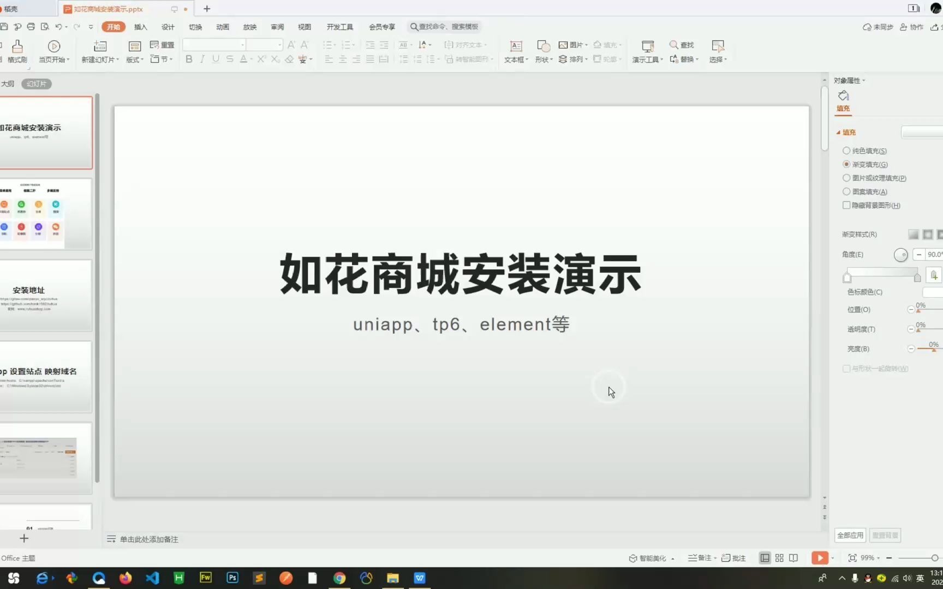
Task: Click the Undo arrow icon
Action: tap(58, 26)
